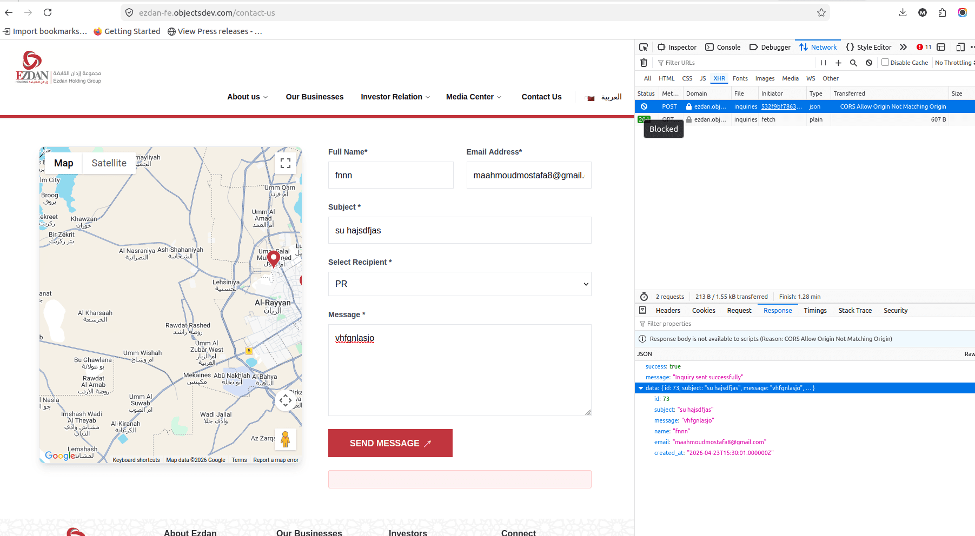The height and width of the screenshot is (536, 975).
Task: Start performance analysis stopwatch icon
Action: click(x=644, y=297)
